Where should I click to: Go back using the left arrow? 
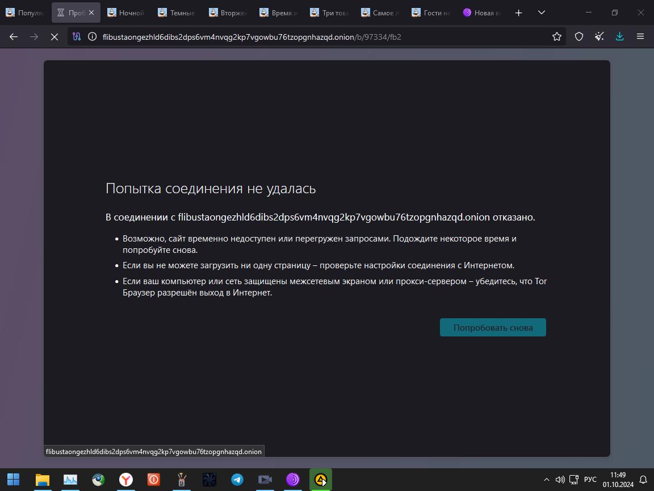(x=13, y=36)
